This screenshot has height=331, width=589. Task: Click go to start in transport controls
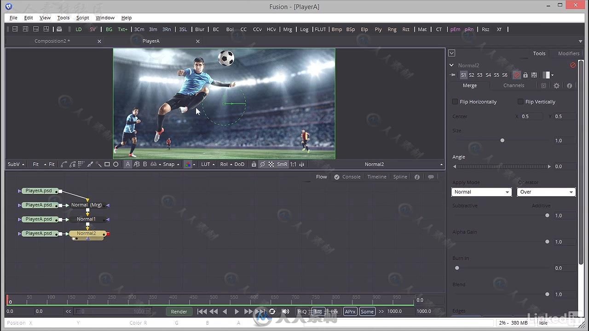click(202, 311)
